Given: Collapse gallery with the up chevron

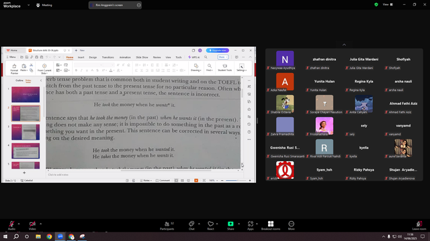Looking at the screenshot, I should (344, 45).
